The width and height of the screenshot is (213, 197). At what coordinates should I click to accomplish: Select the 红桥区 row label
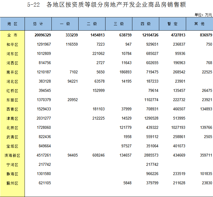[12, 91]
